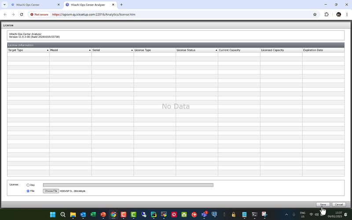Click the selected file name HDSVSP…AM.plk

[73, 191]
